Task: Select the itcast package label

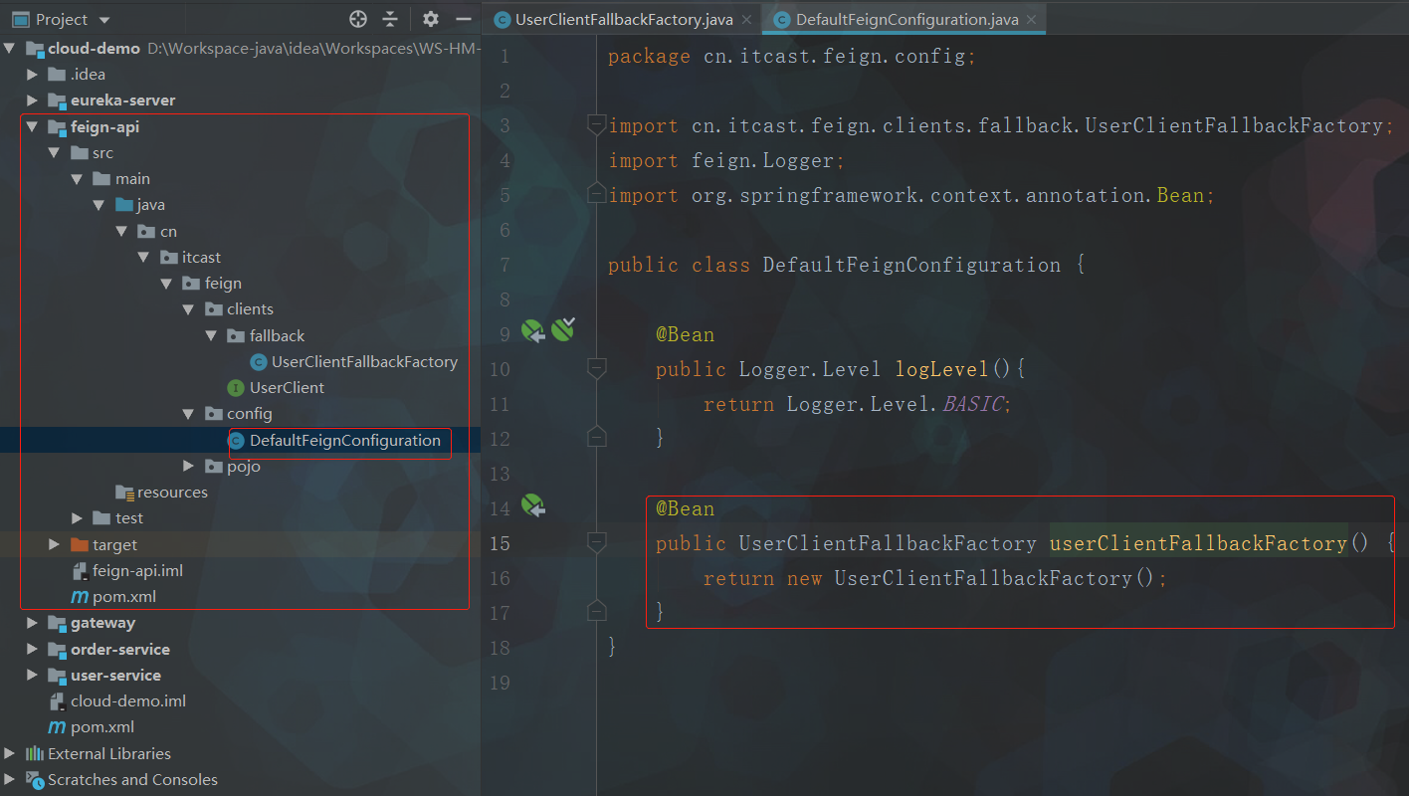Action: [x=202, y=258]
